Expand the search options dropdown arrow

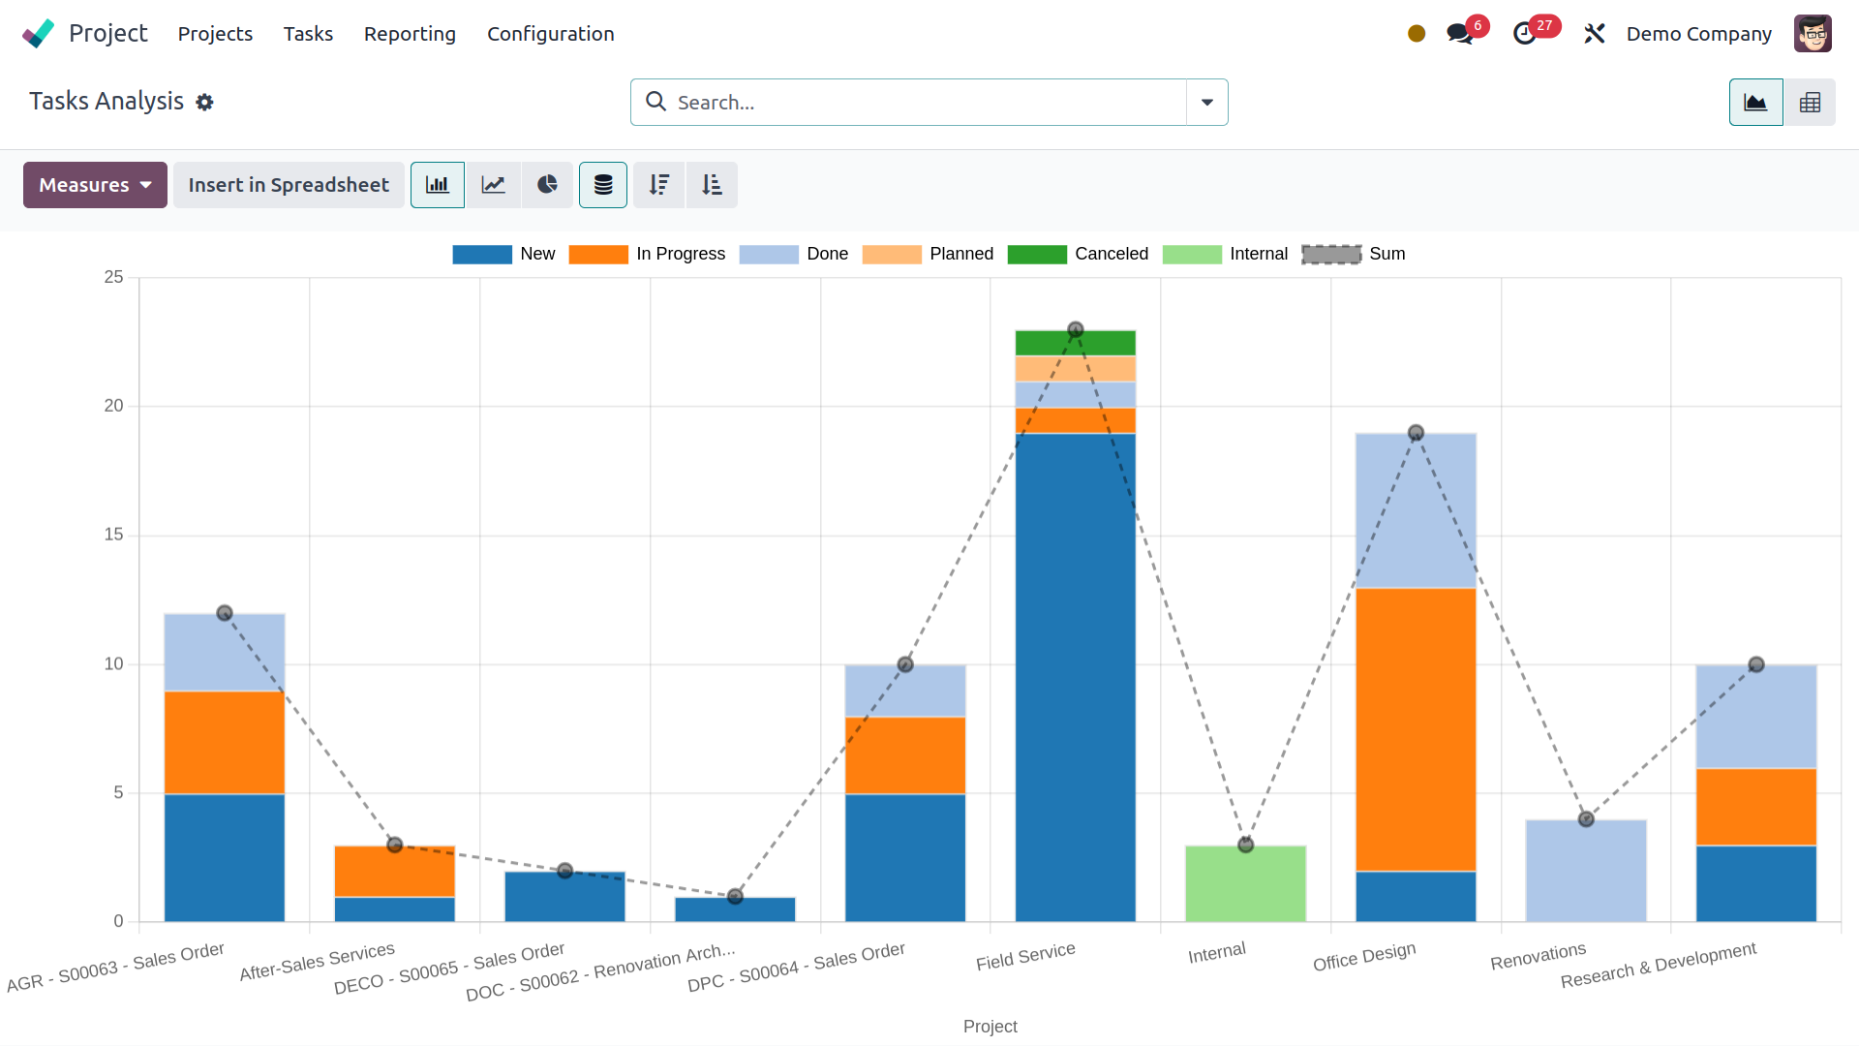(1207, 103)
